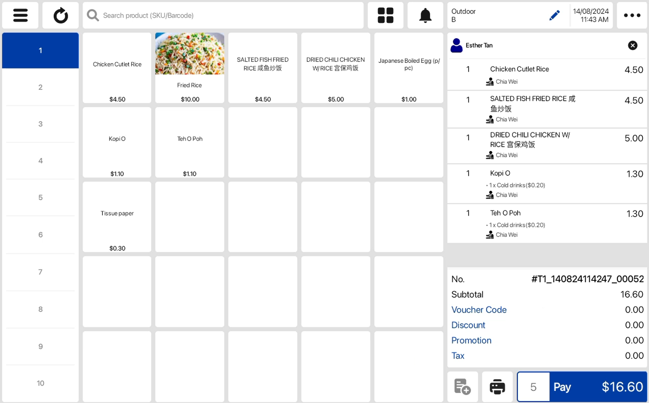Open the notifications bell
The image size is (649, 403).
[425, 15]
